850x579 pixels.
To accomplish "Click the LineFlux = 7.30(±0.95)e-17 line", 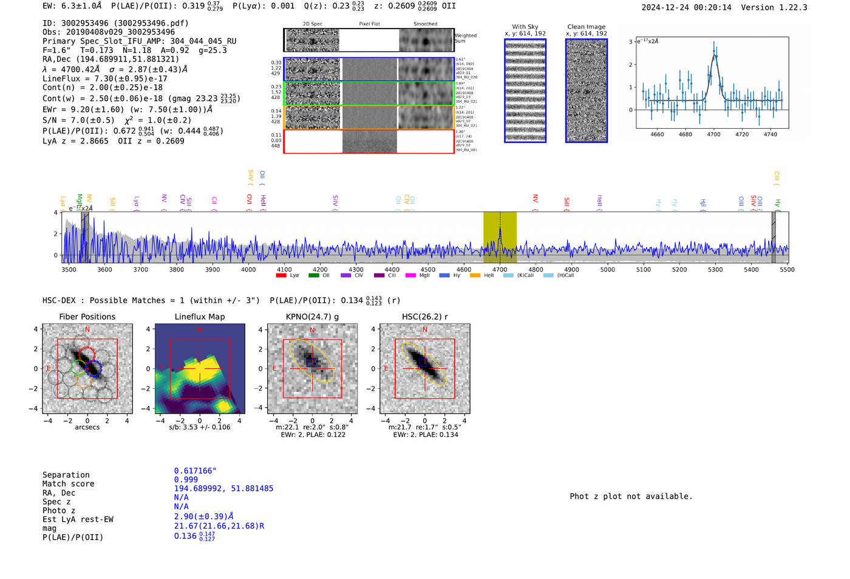I will click(105, 79).
